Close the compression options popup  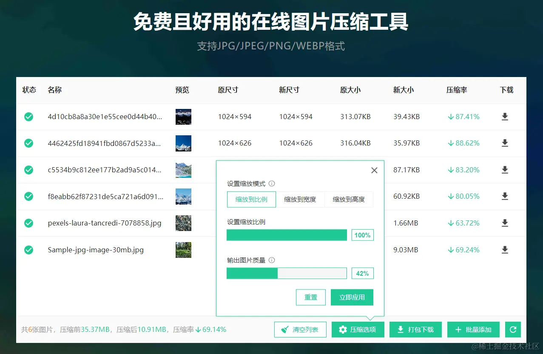pos(374,170)
